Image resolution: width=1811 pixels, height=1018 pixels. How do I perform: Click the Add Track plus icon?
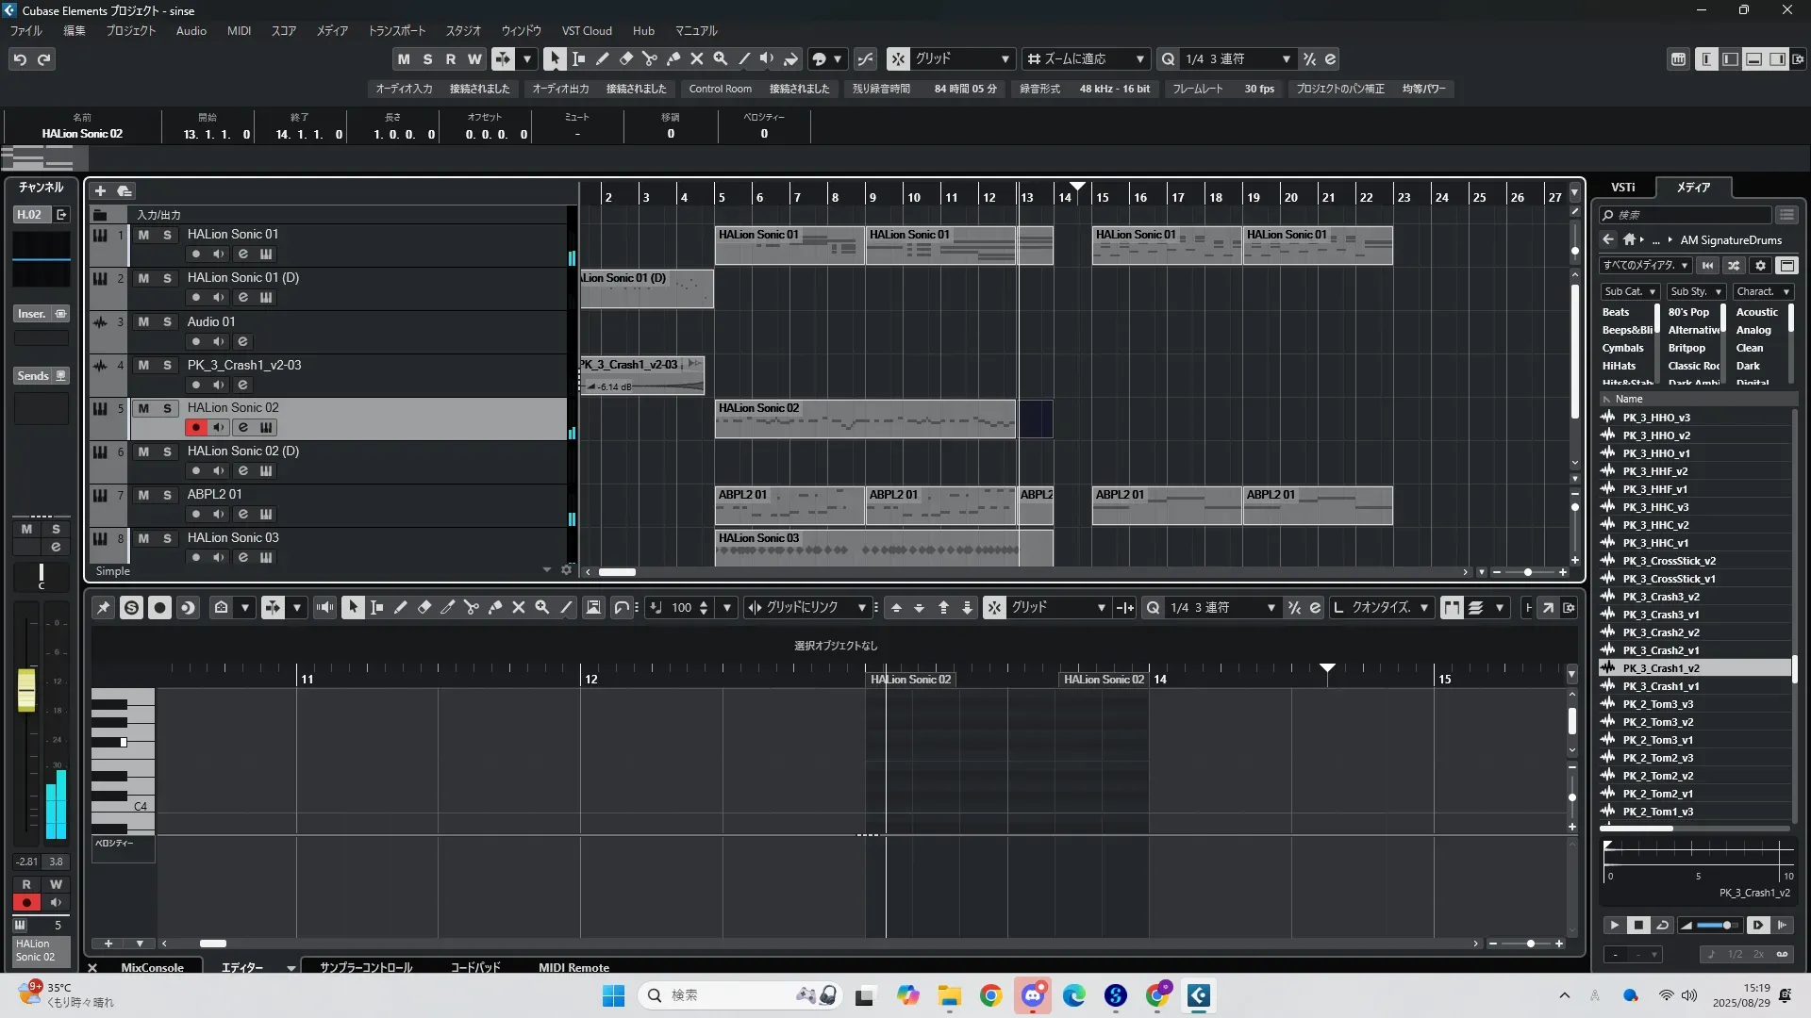pyautogui.click(x=100, y=191)
